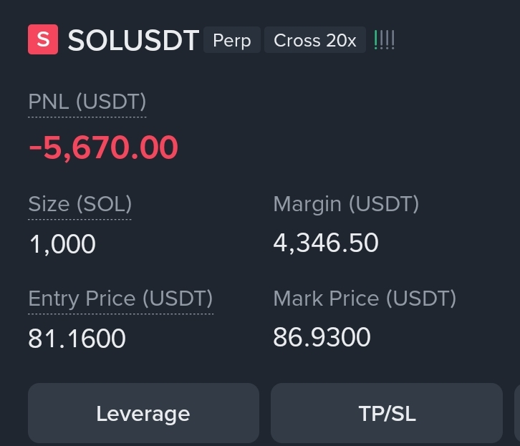Select the 1,000 size value
Image resolution: width=520 pixels, height=446 pixels.
click(x=62, y=244)
